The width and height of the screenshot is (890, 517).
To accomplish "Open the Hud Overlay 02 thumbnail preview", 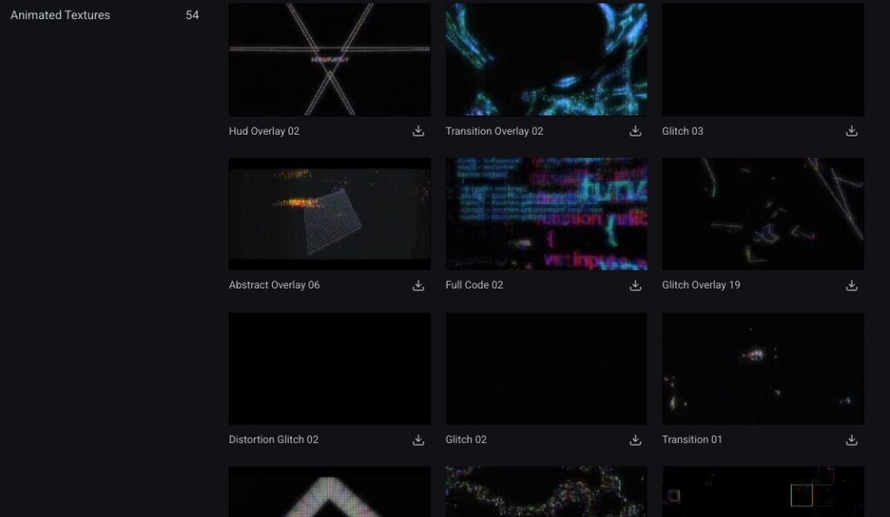I will coord(329,59).
